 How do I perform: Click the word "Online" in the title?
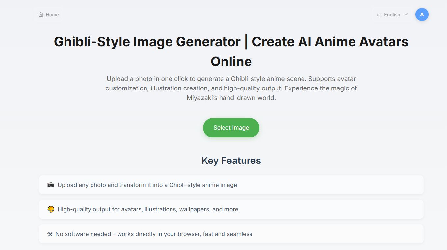point(231,62)
